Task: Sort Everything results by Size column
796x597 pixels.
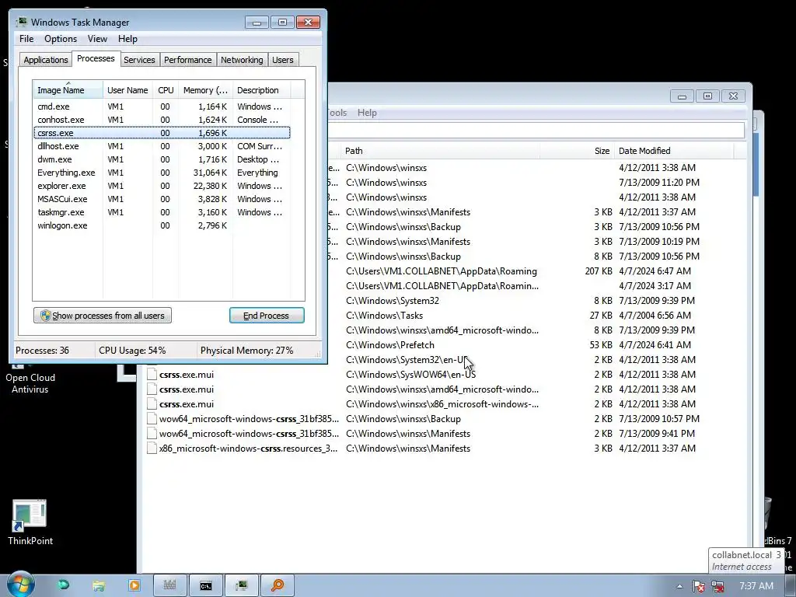Action: pos(577,151)
